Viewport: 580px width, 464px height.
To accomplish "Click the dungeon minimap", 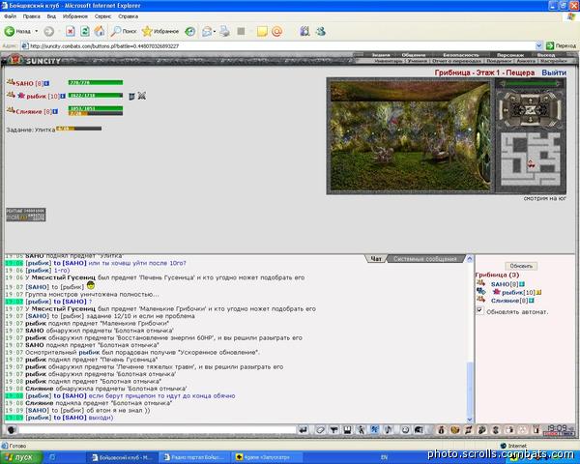I will [x=530, y=159].
